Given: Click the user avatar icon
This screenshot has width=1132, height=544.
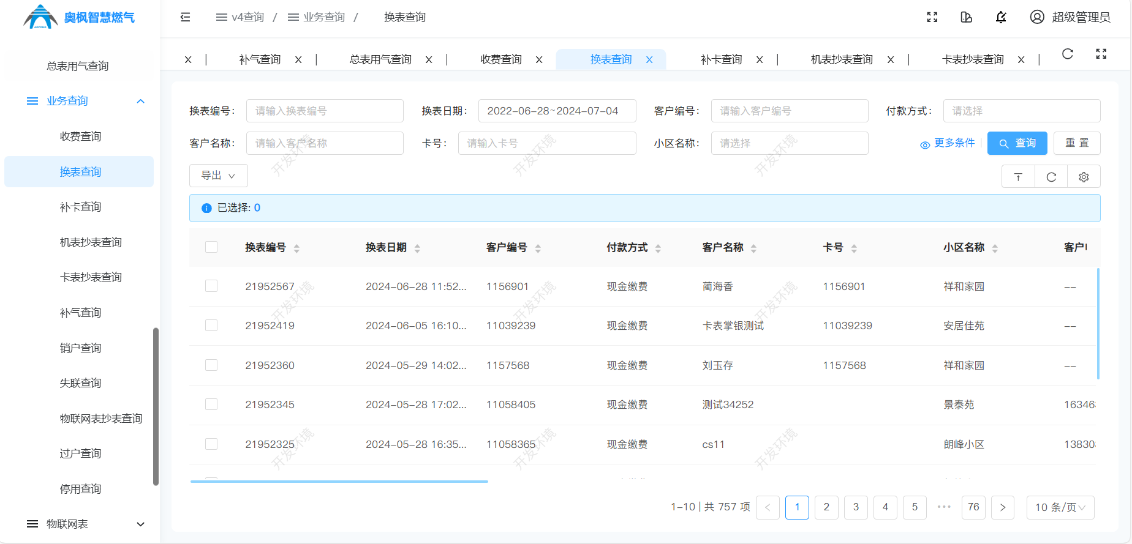Looking at the screenshot, I should coord(1037,17).
